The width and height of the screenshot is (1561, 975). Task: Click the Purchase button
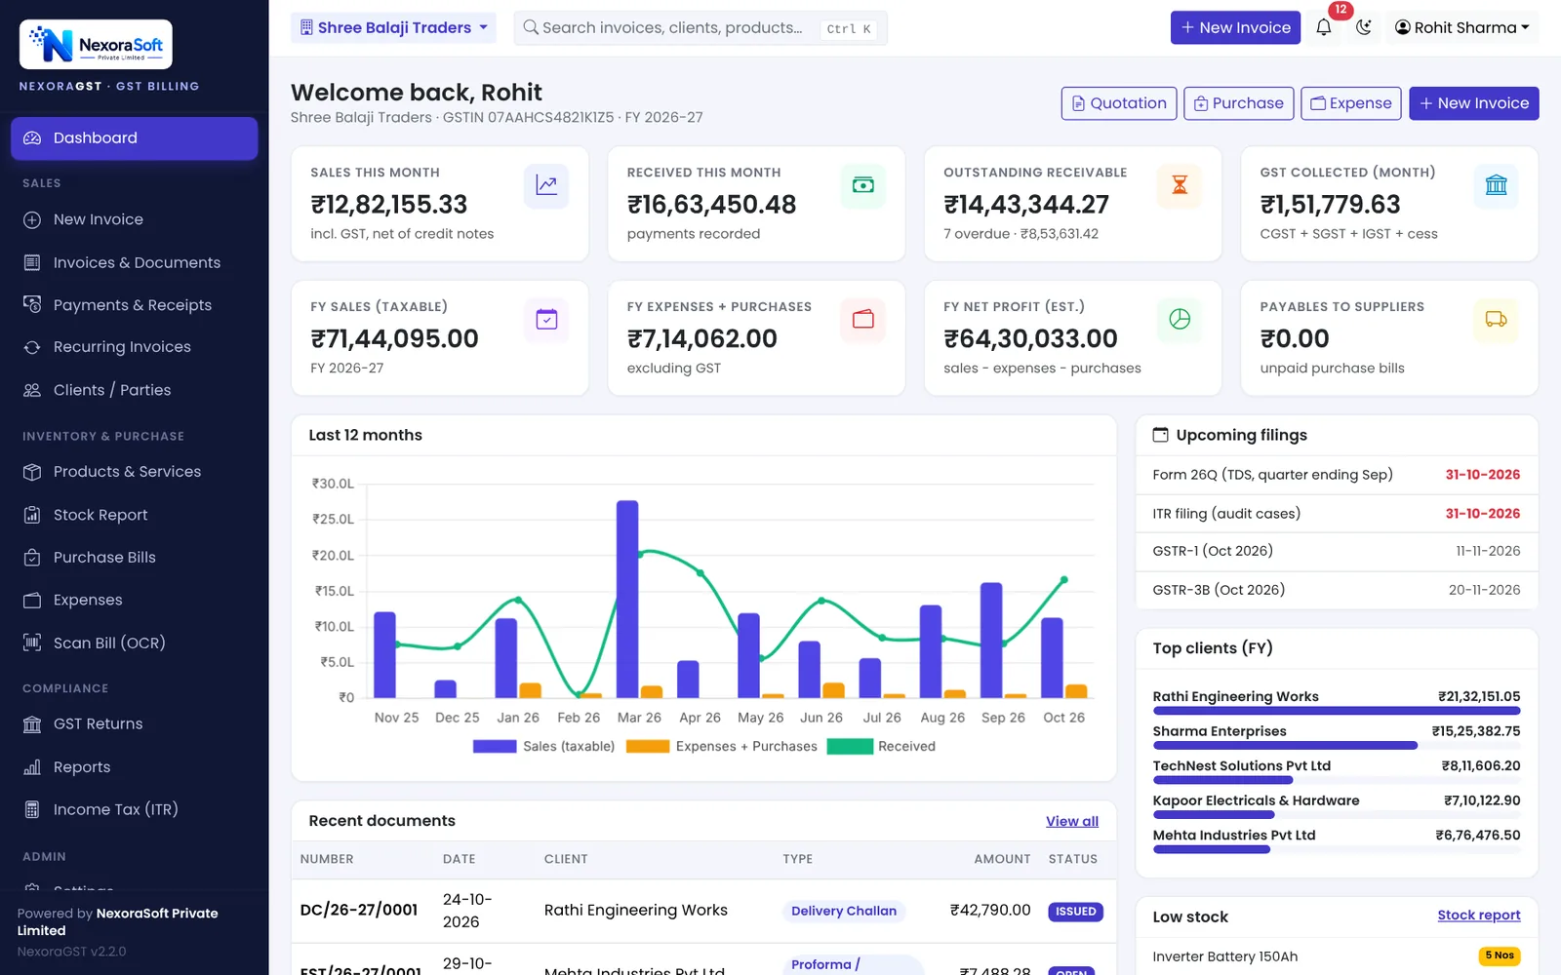[x=1239, y=103]
